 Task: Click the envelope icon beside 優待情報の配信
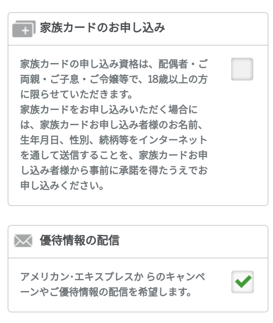[23, 241]
